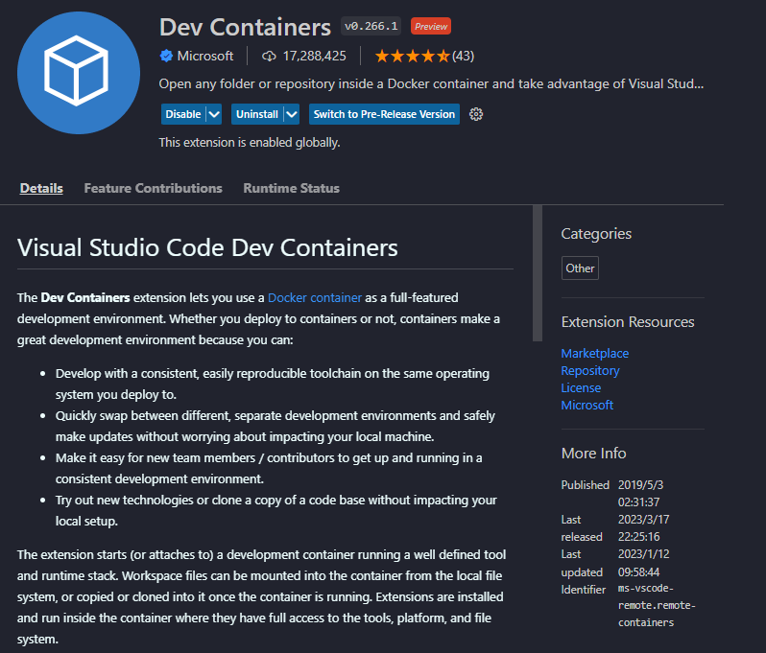This screenshot has width=766, height=653.
Task: Open the License link
Action: [x=581, y=388]
